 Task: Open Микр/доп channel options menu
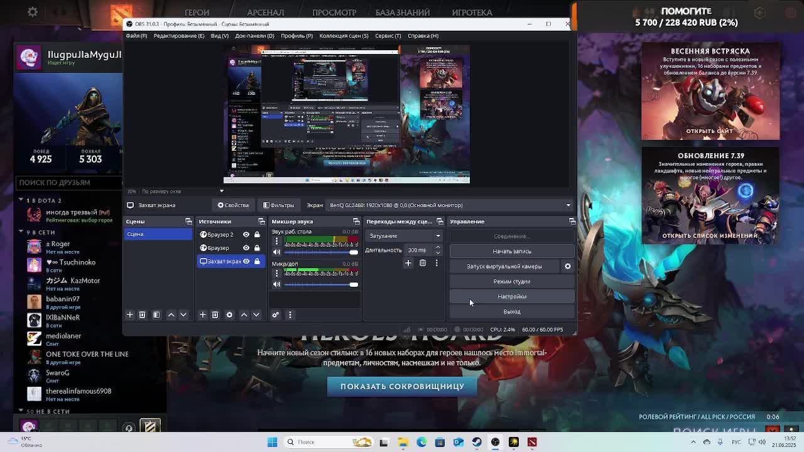pyautogui.click(x=276, y=272)
